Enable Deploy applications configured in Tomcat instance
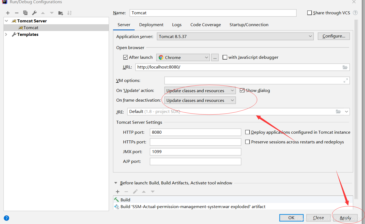This screenshot has height=224, width=365. (247, 132)
